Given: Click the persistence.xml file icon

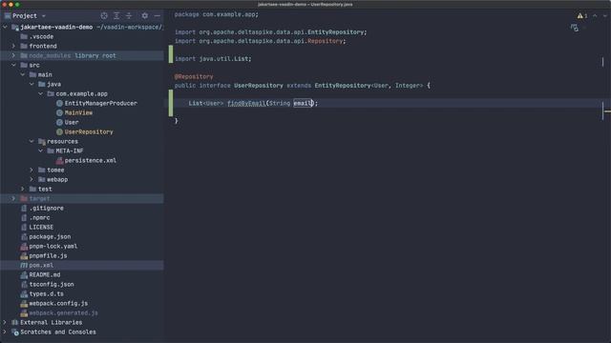Looking at the screenshot, I should pyautogui.click(x=59, y=160).
